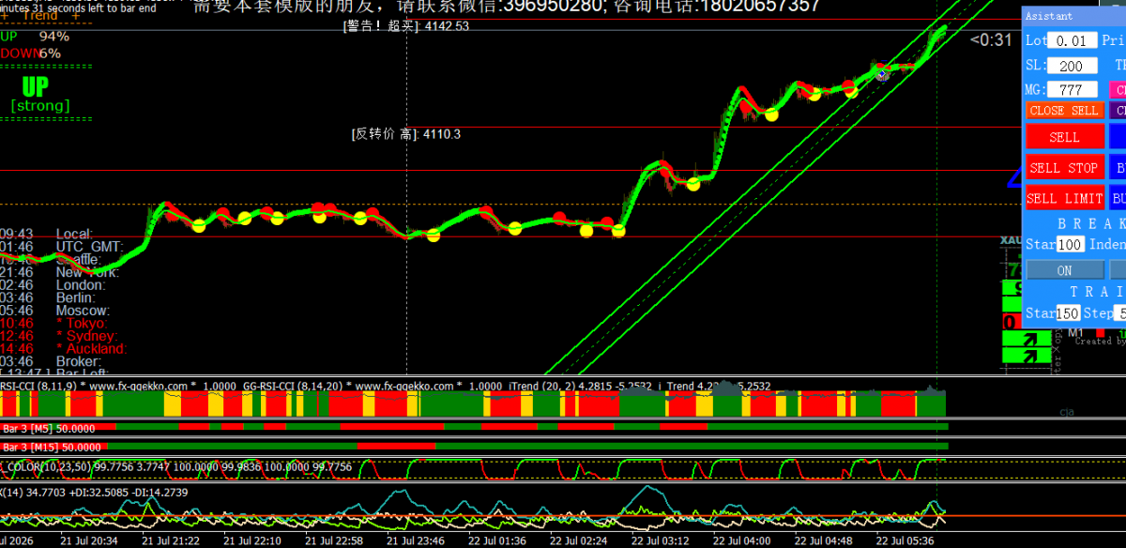The width and height of the screenshot is (1126, 548).
Task: Toggle the breakeven ON button
Action: tap(1065, 270)
